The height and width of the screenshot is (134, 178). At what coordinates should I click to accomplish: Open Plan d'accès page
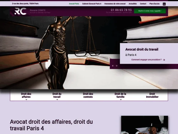(x=154, y=4)
